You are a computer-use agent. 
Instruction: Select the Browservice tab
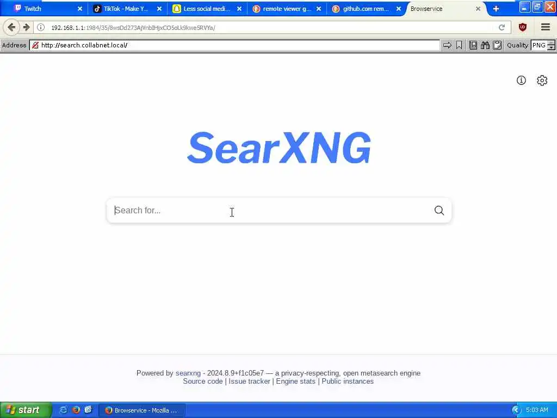(x=441, y=9)
